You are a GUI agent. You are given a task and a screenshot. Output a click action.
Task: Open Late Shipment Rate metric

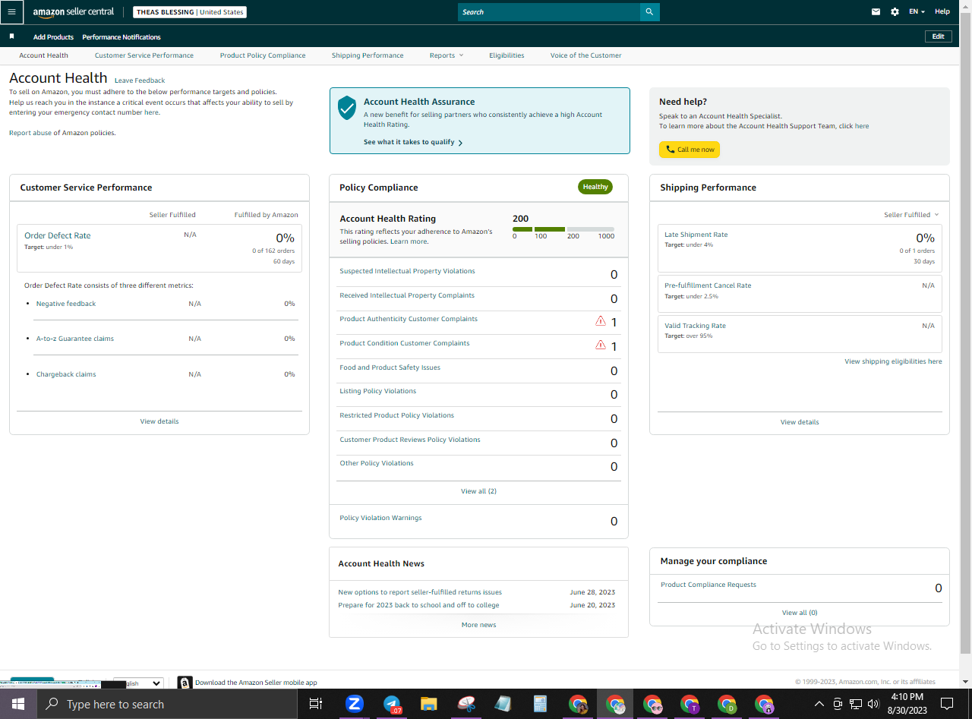click(696, 235)
